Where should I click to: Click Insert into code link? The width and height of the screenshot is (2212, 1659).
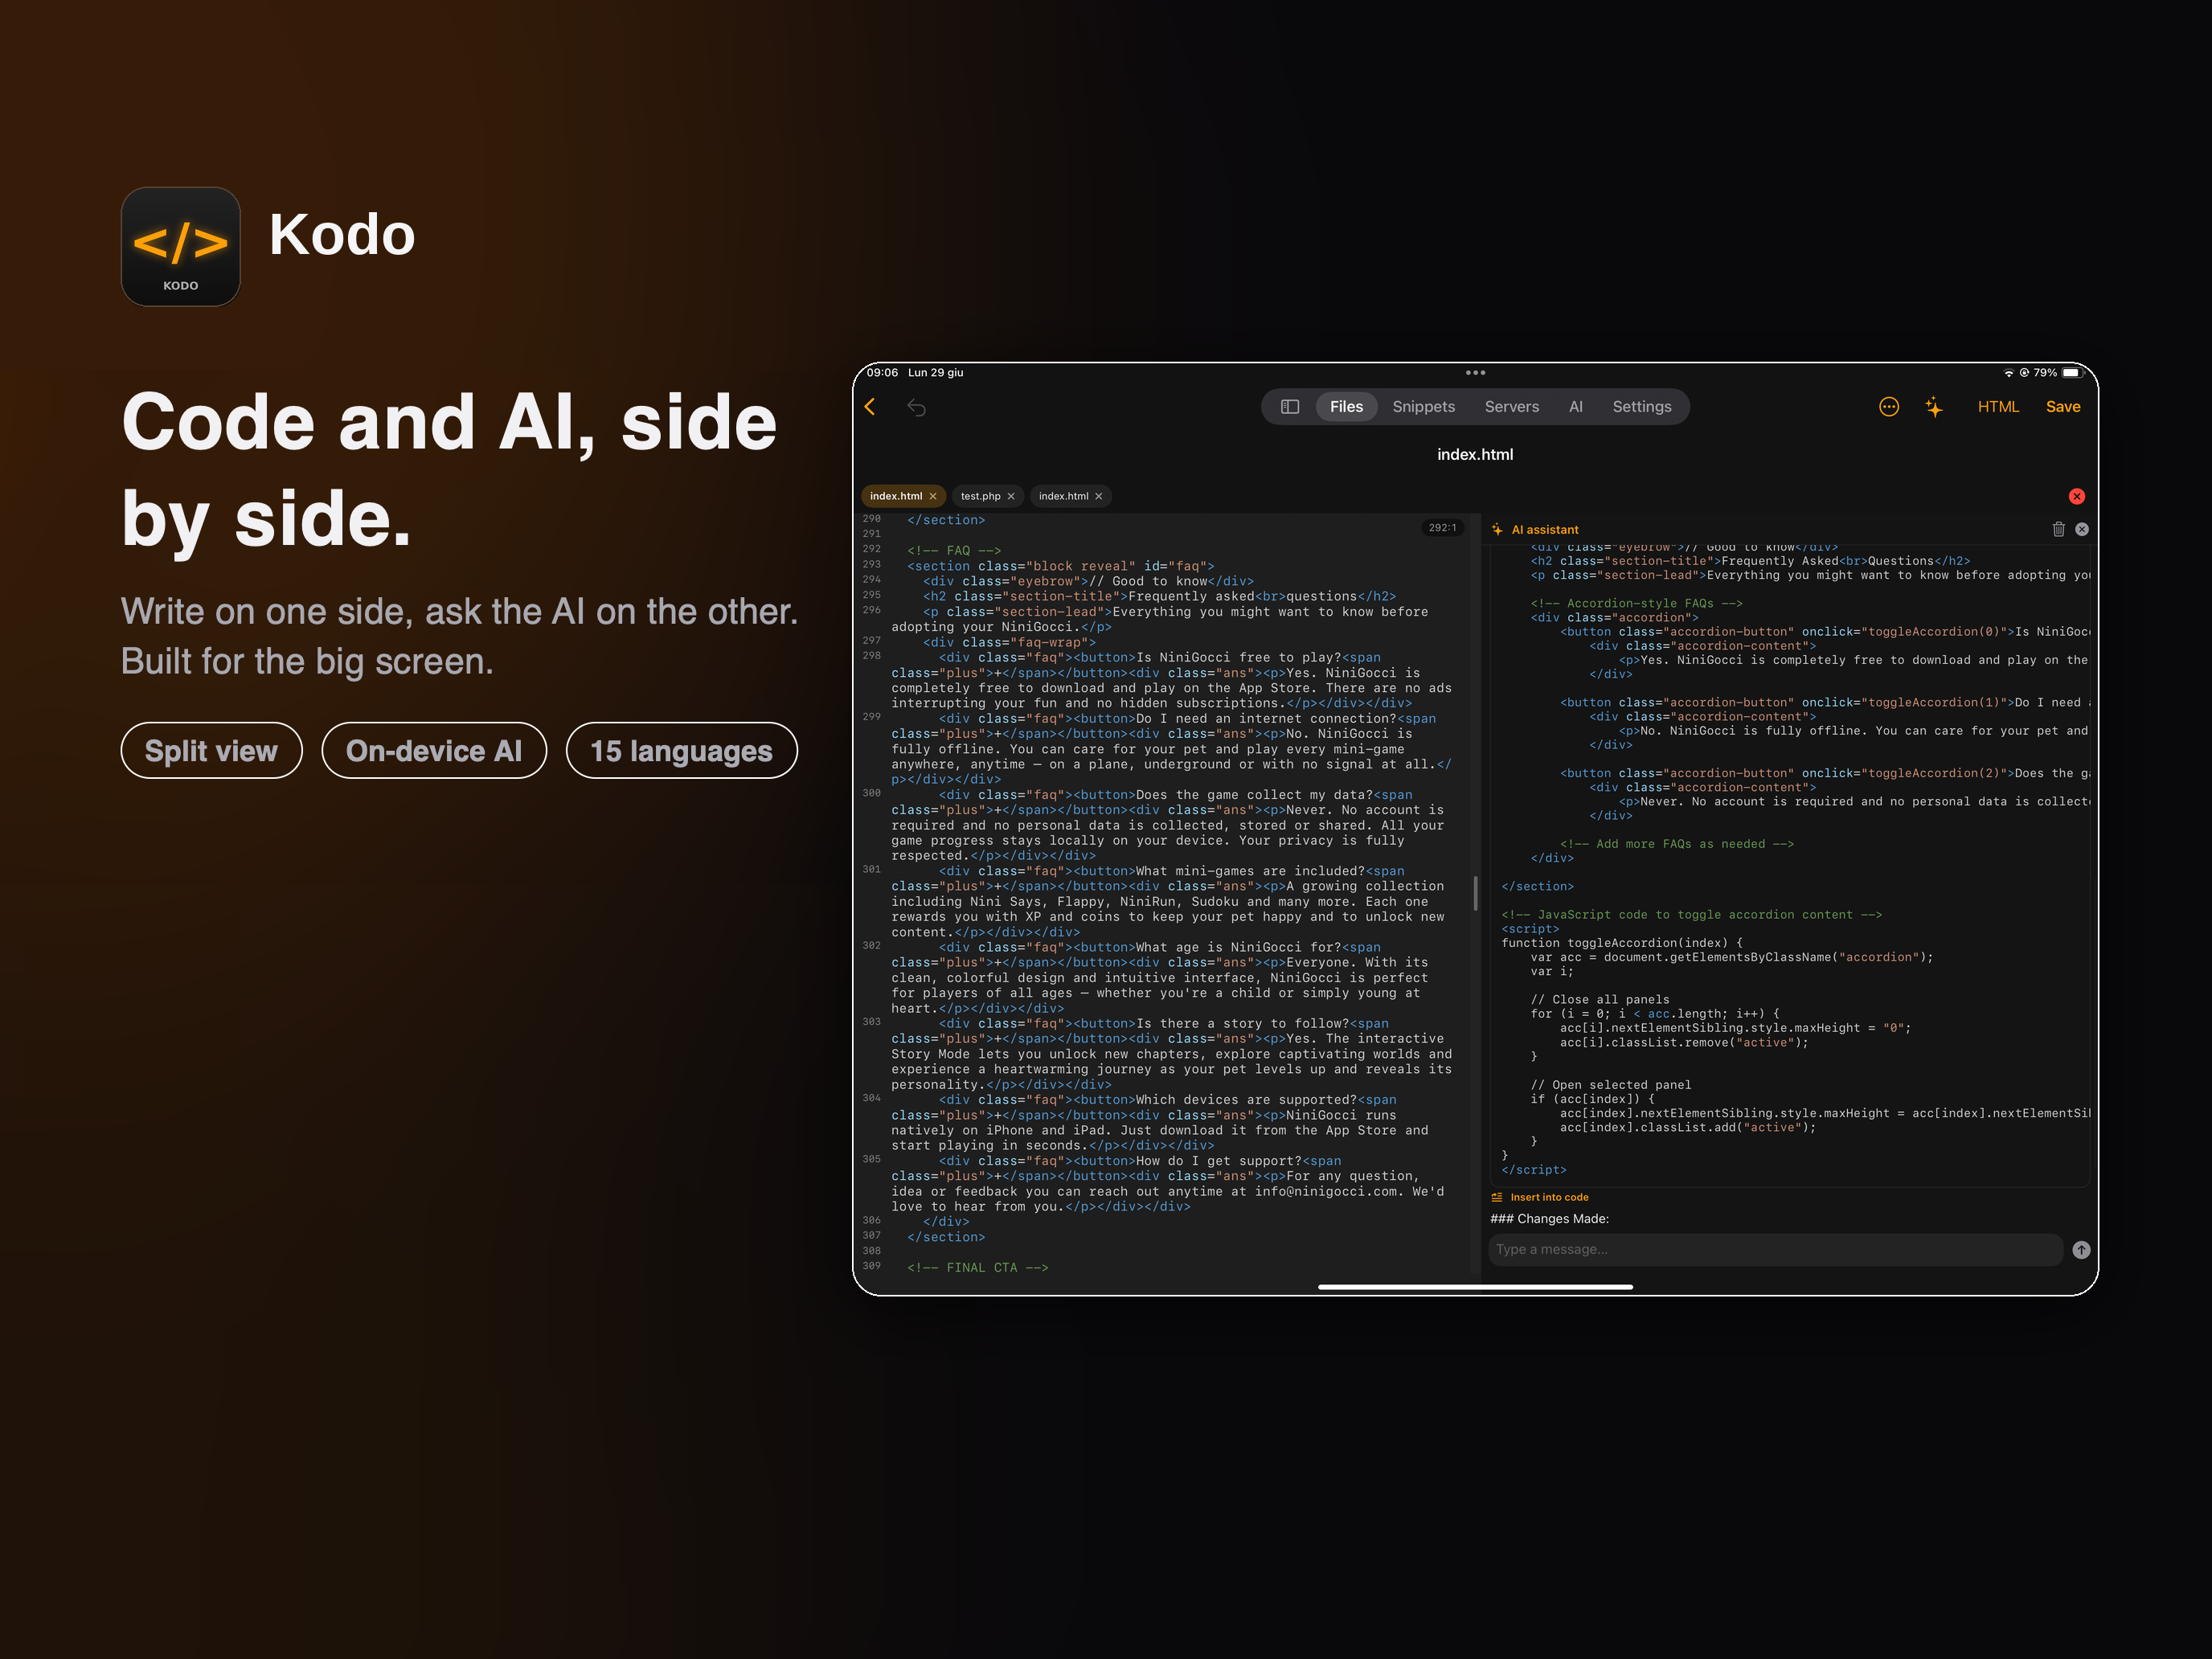point(1548,1197)
